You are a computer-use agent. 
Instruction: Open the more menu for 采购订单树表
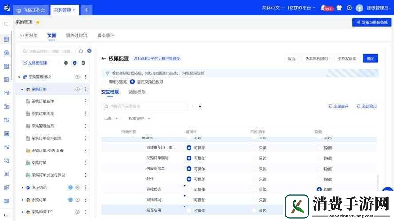(85, 114)
